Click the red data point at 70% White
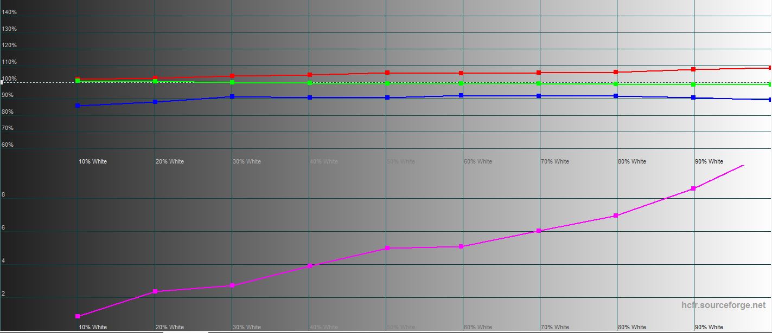 539,73
